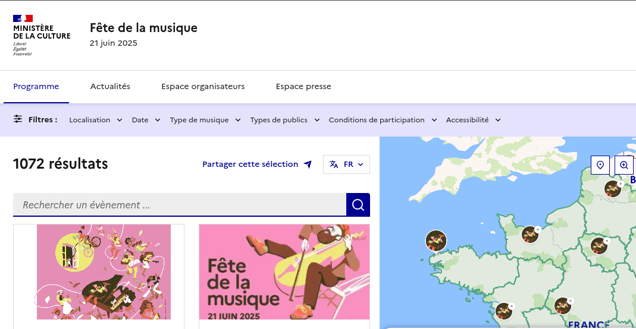
Task: Click Partager cette sélection link
Action: (256, 164)
